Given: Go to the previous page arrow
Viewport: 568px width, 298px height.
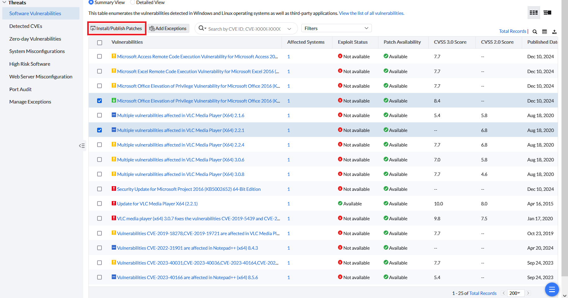Looking at the screenshot, I should point(503,293).
